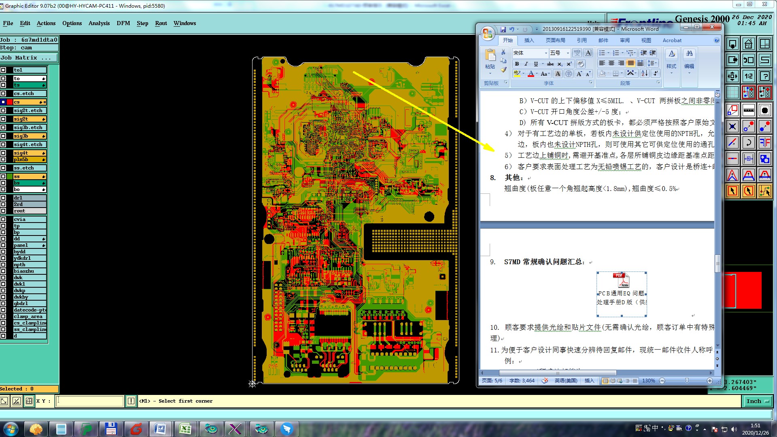Click the 1:2 zoom icon

click(748, 76)
